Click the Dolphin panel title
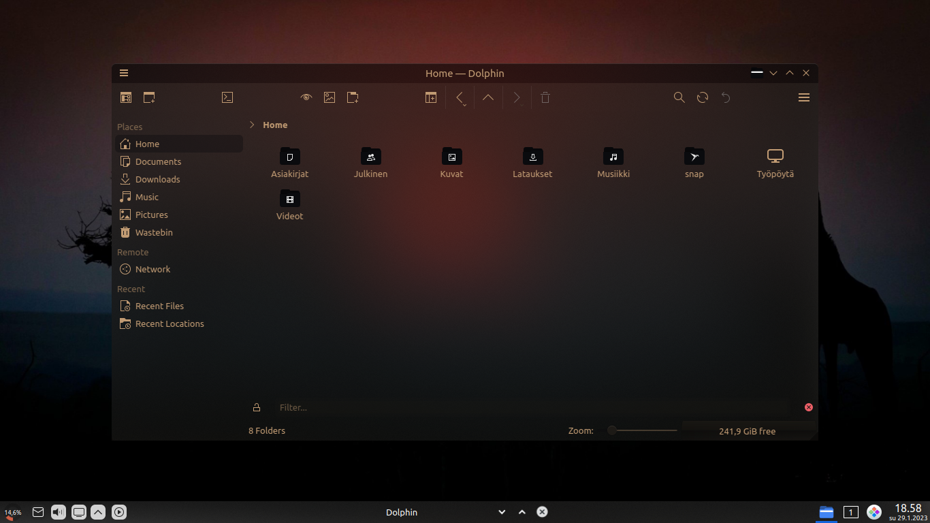930x523 pixels. point(402,512)
